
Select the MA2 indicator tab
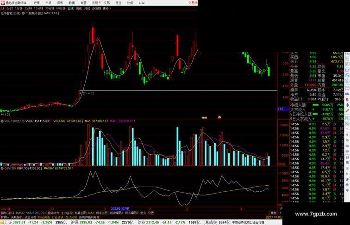pos(91,213)
